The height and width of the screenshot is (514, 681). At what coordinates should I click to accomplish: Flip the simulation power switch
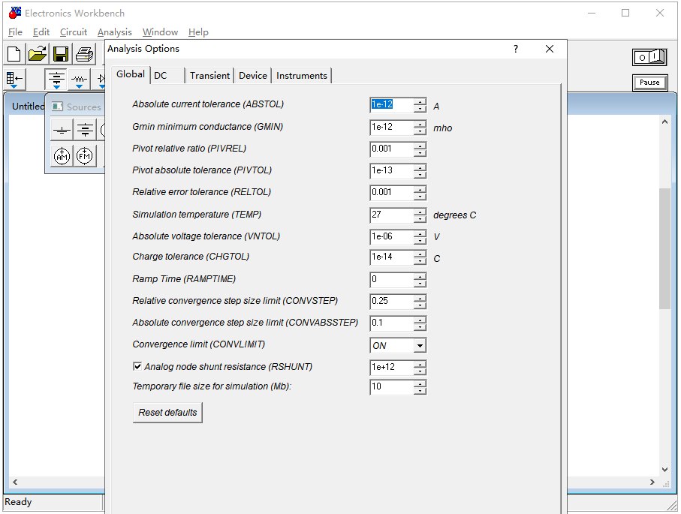[x=649, y=57]
